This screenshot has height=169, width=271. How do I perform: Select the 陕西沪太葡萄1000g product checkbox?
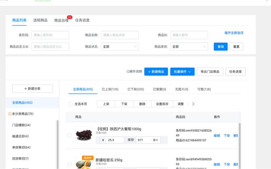click(x=69, y=136)
